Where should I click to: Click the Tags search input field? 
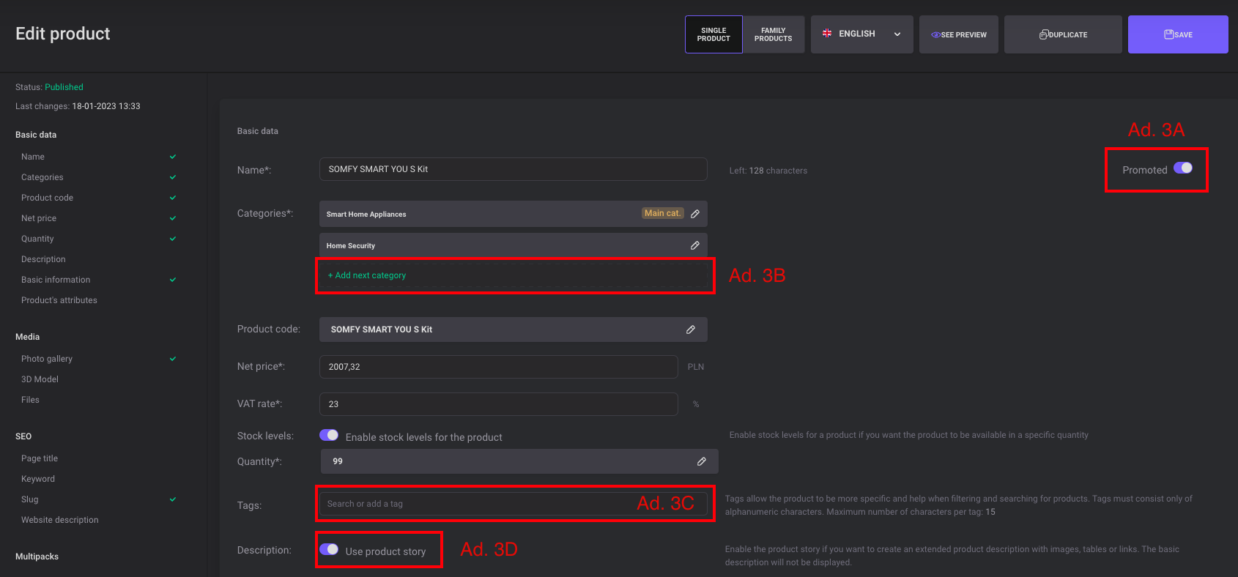point(476,504)
